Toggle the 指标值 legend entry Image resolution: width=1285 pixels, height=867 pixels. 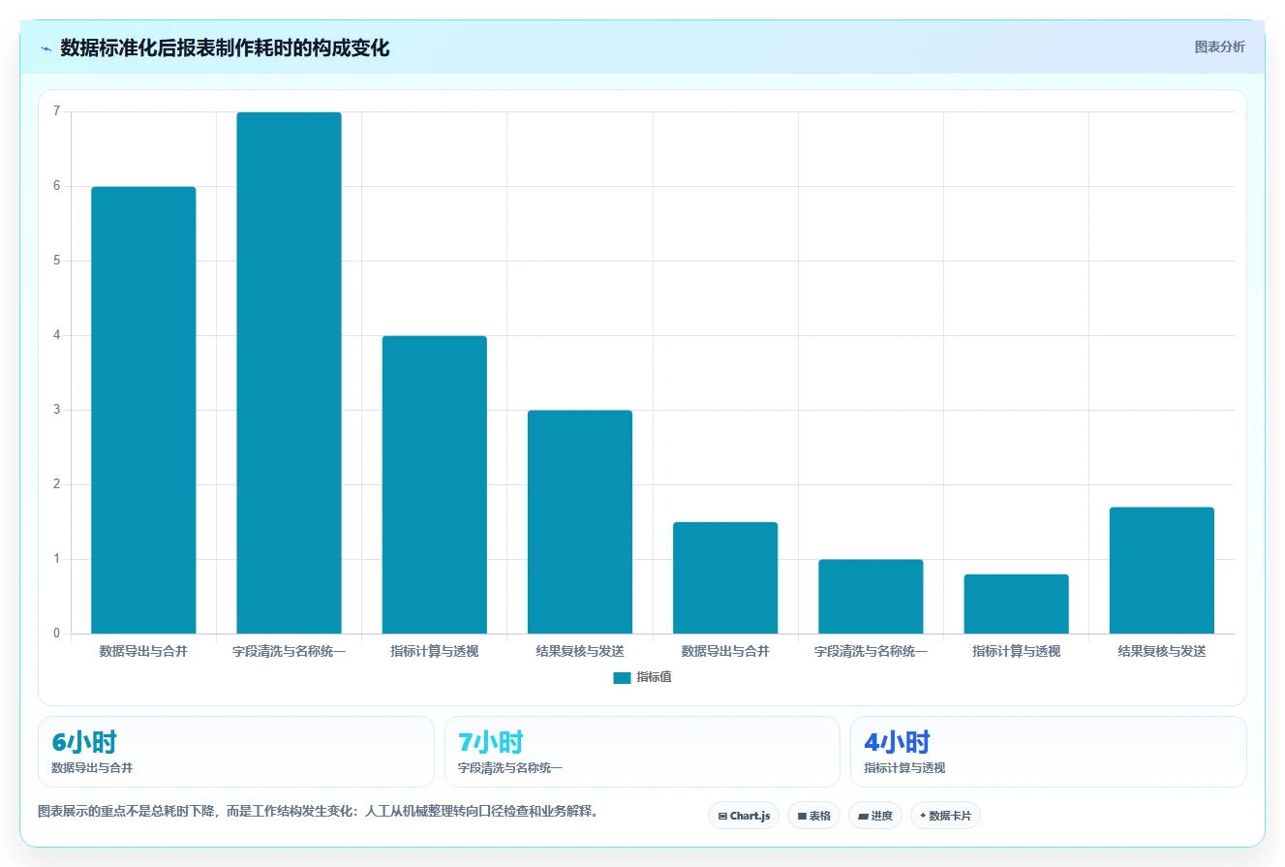click(x=642, y=677)
